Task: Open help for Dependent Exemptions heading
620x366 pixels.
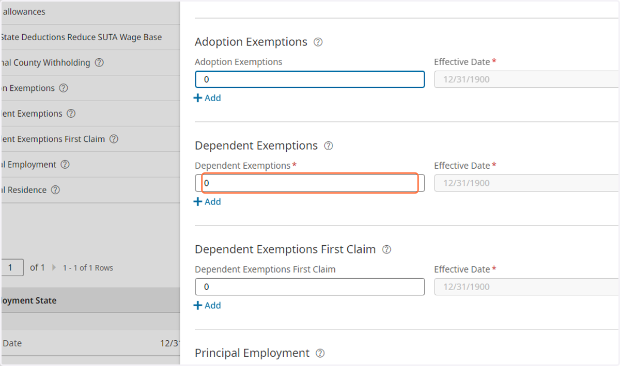Action: click(x=329, y=146)
